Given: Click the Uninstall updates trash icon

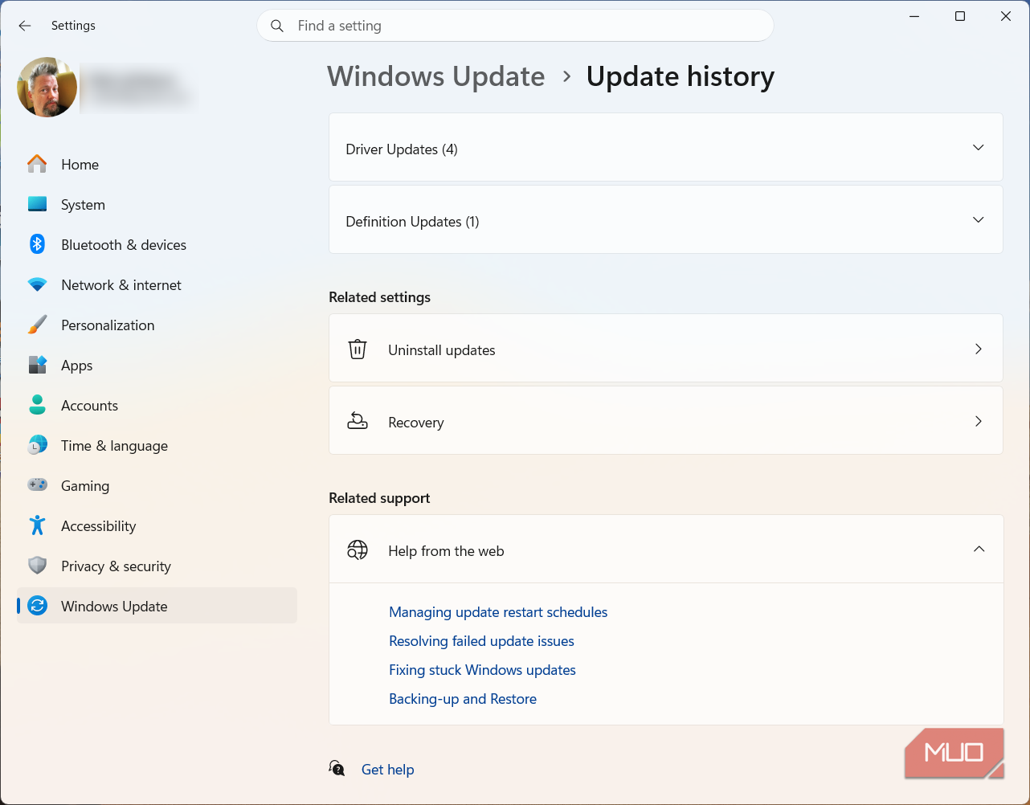Looking at the screenshot, I should [358, 349].
